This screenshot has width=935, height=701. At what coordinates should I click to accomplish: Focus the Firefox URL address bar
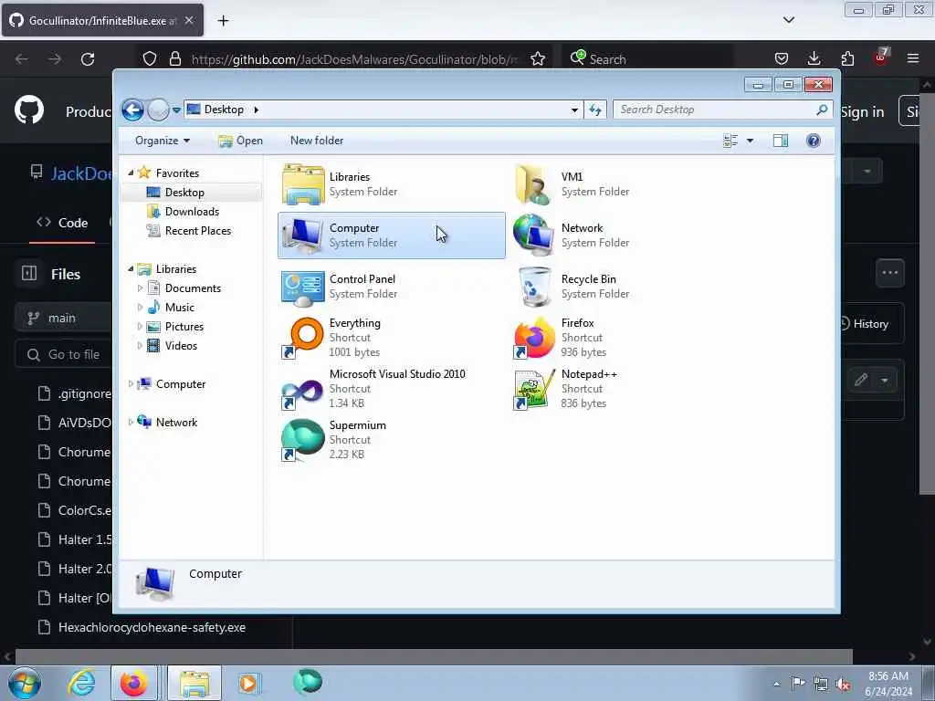click(x=355, y=59)
